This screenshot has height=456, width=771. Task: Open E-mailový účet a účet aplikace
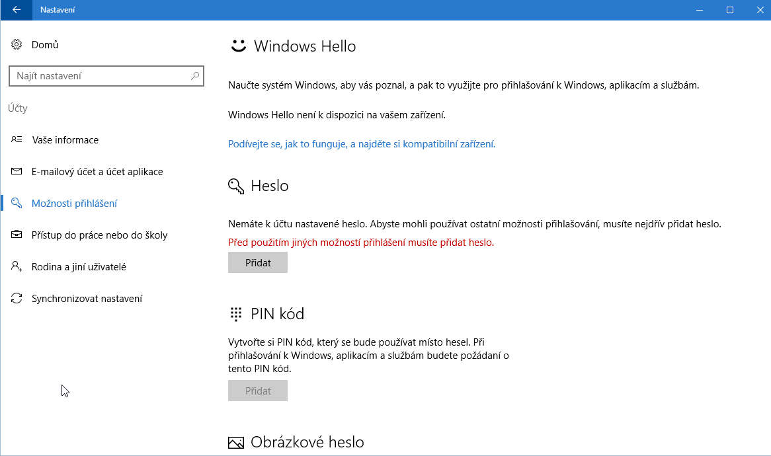click(97, 171)
